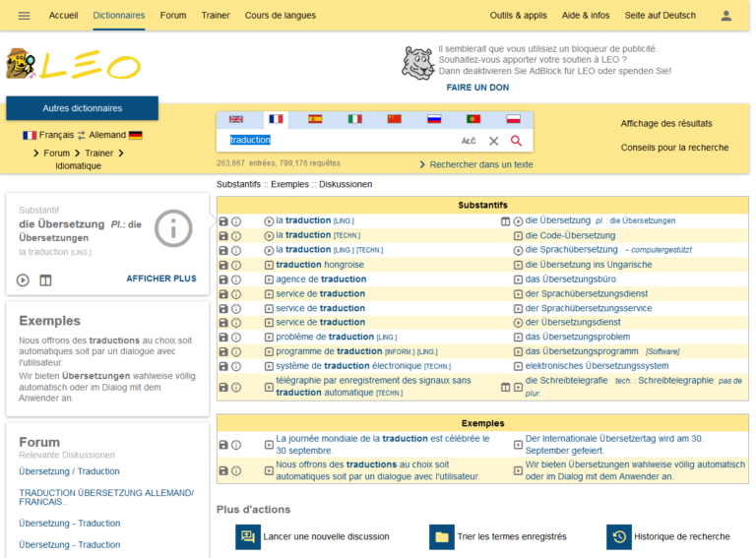Viewport: 756px width, 558px height.
Task: Select the Italian flag dictionary
Action: pos(354,119)
